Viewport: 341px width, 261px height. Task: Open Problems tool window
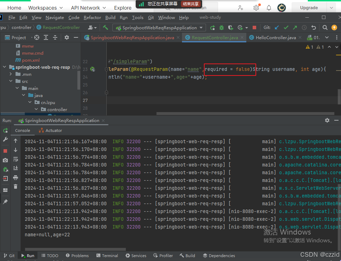coord(77,256)
